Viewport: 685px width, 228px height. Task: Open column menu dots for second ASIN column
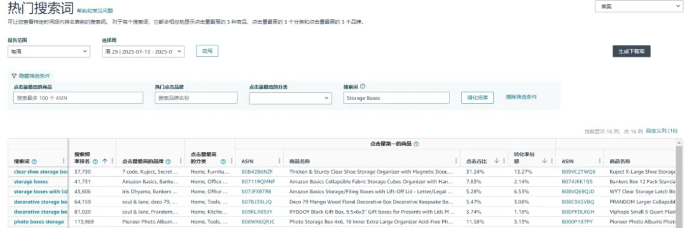coord(599,161)
